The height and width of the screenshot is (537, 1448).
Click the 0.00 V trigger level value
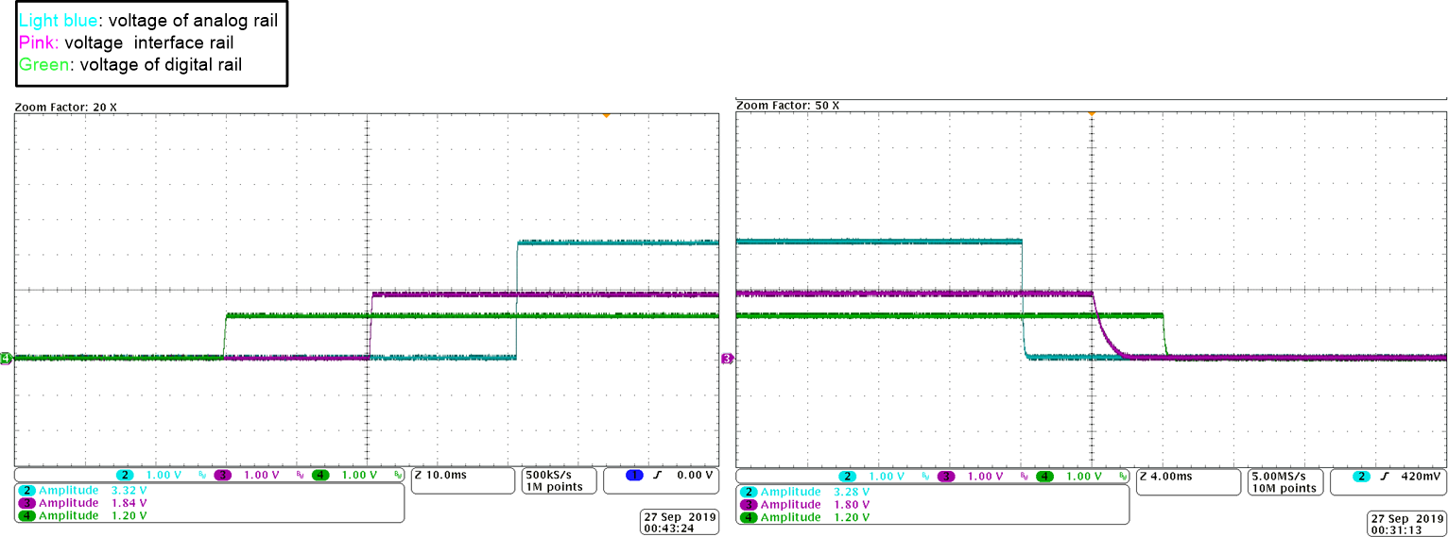tap(693, 476)
